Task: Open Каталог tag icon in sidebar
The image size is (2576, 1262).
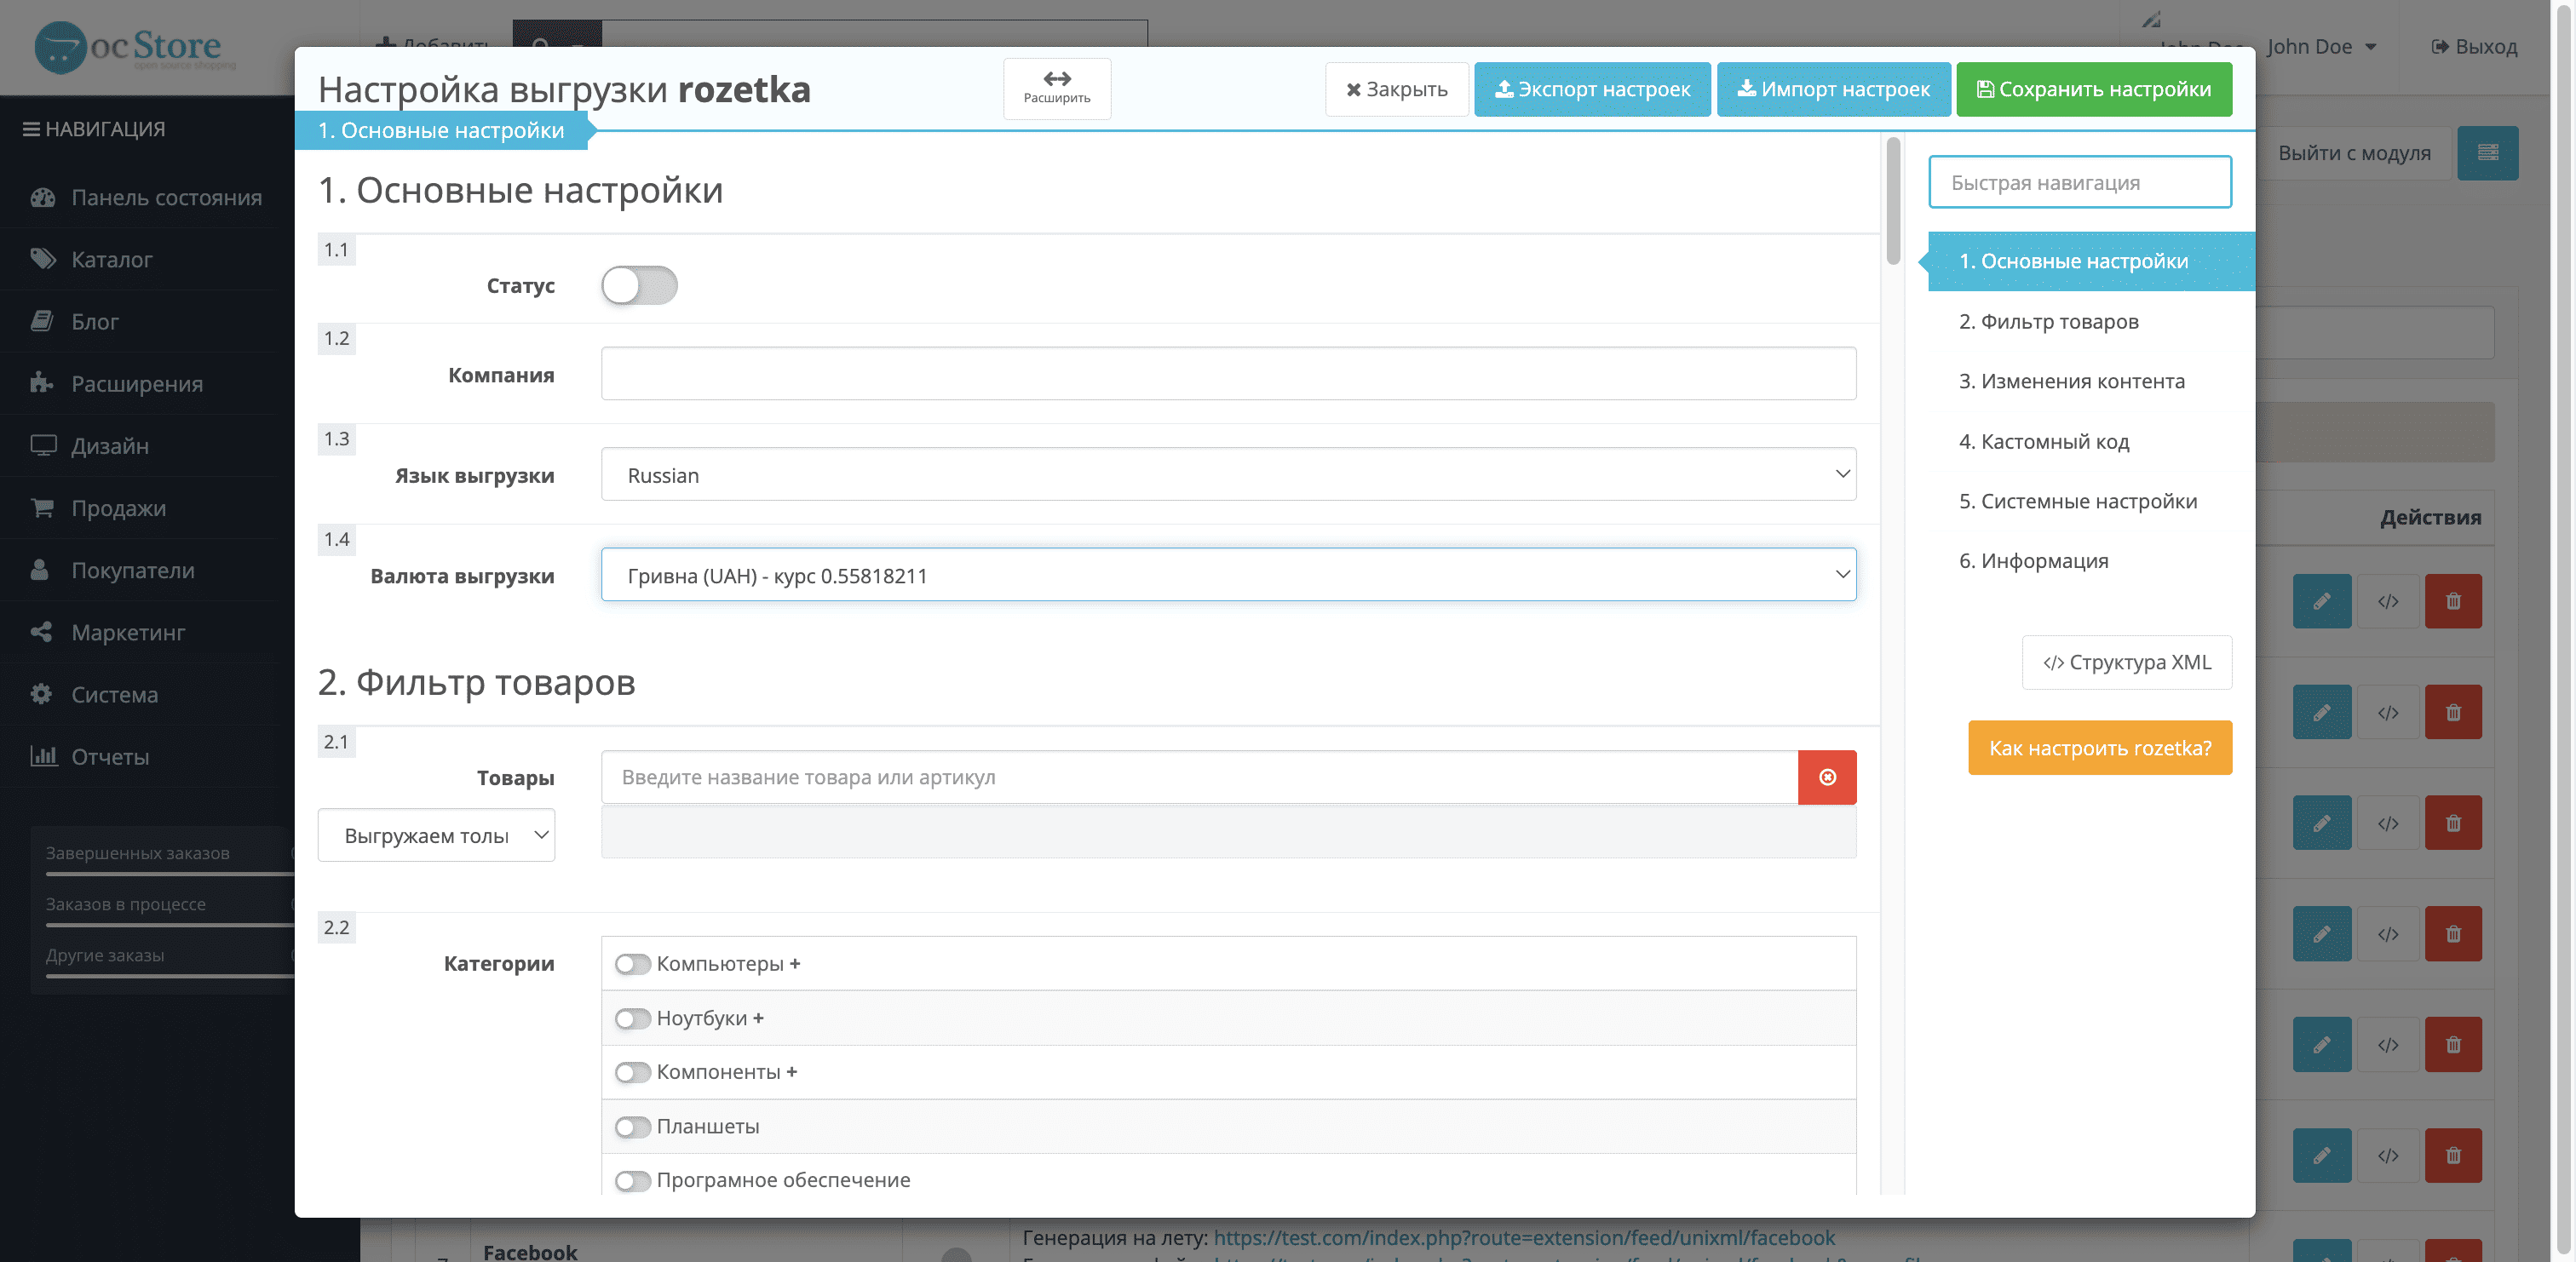Action: (x=42, y=259)
